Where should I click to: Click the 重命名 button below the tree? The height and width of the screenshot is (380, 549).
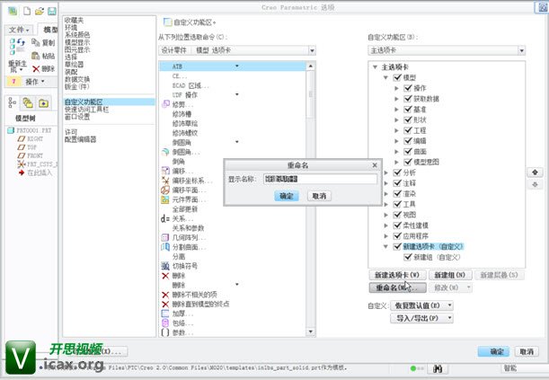coord(397,287)
